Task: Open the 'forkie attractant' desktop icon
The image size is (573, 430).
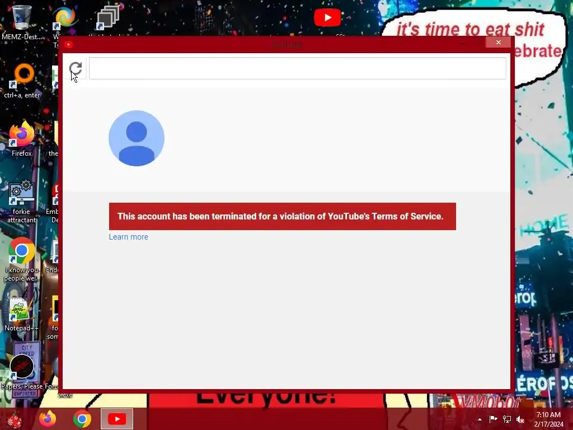Action: (x=22, y=202)
